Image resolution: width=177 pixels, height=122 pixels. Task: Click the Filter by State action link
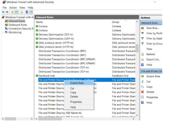[x=154, y=39]
